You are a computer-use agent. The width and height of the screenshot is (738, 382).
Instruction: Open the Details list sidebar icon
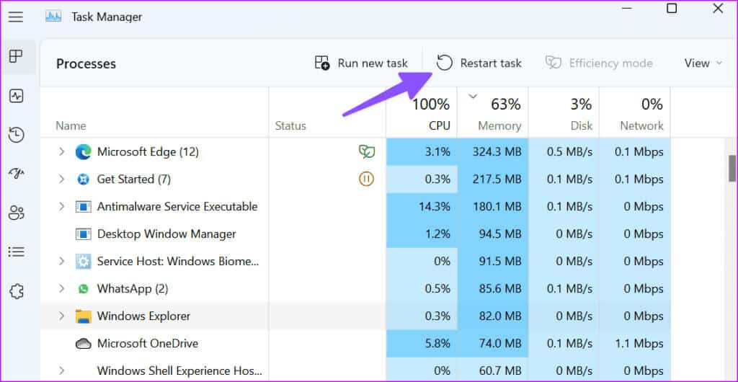16,252
